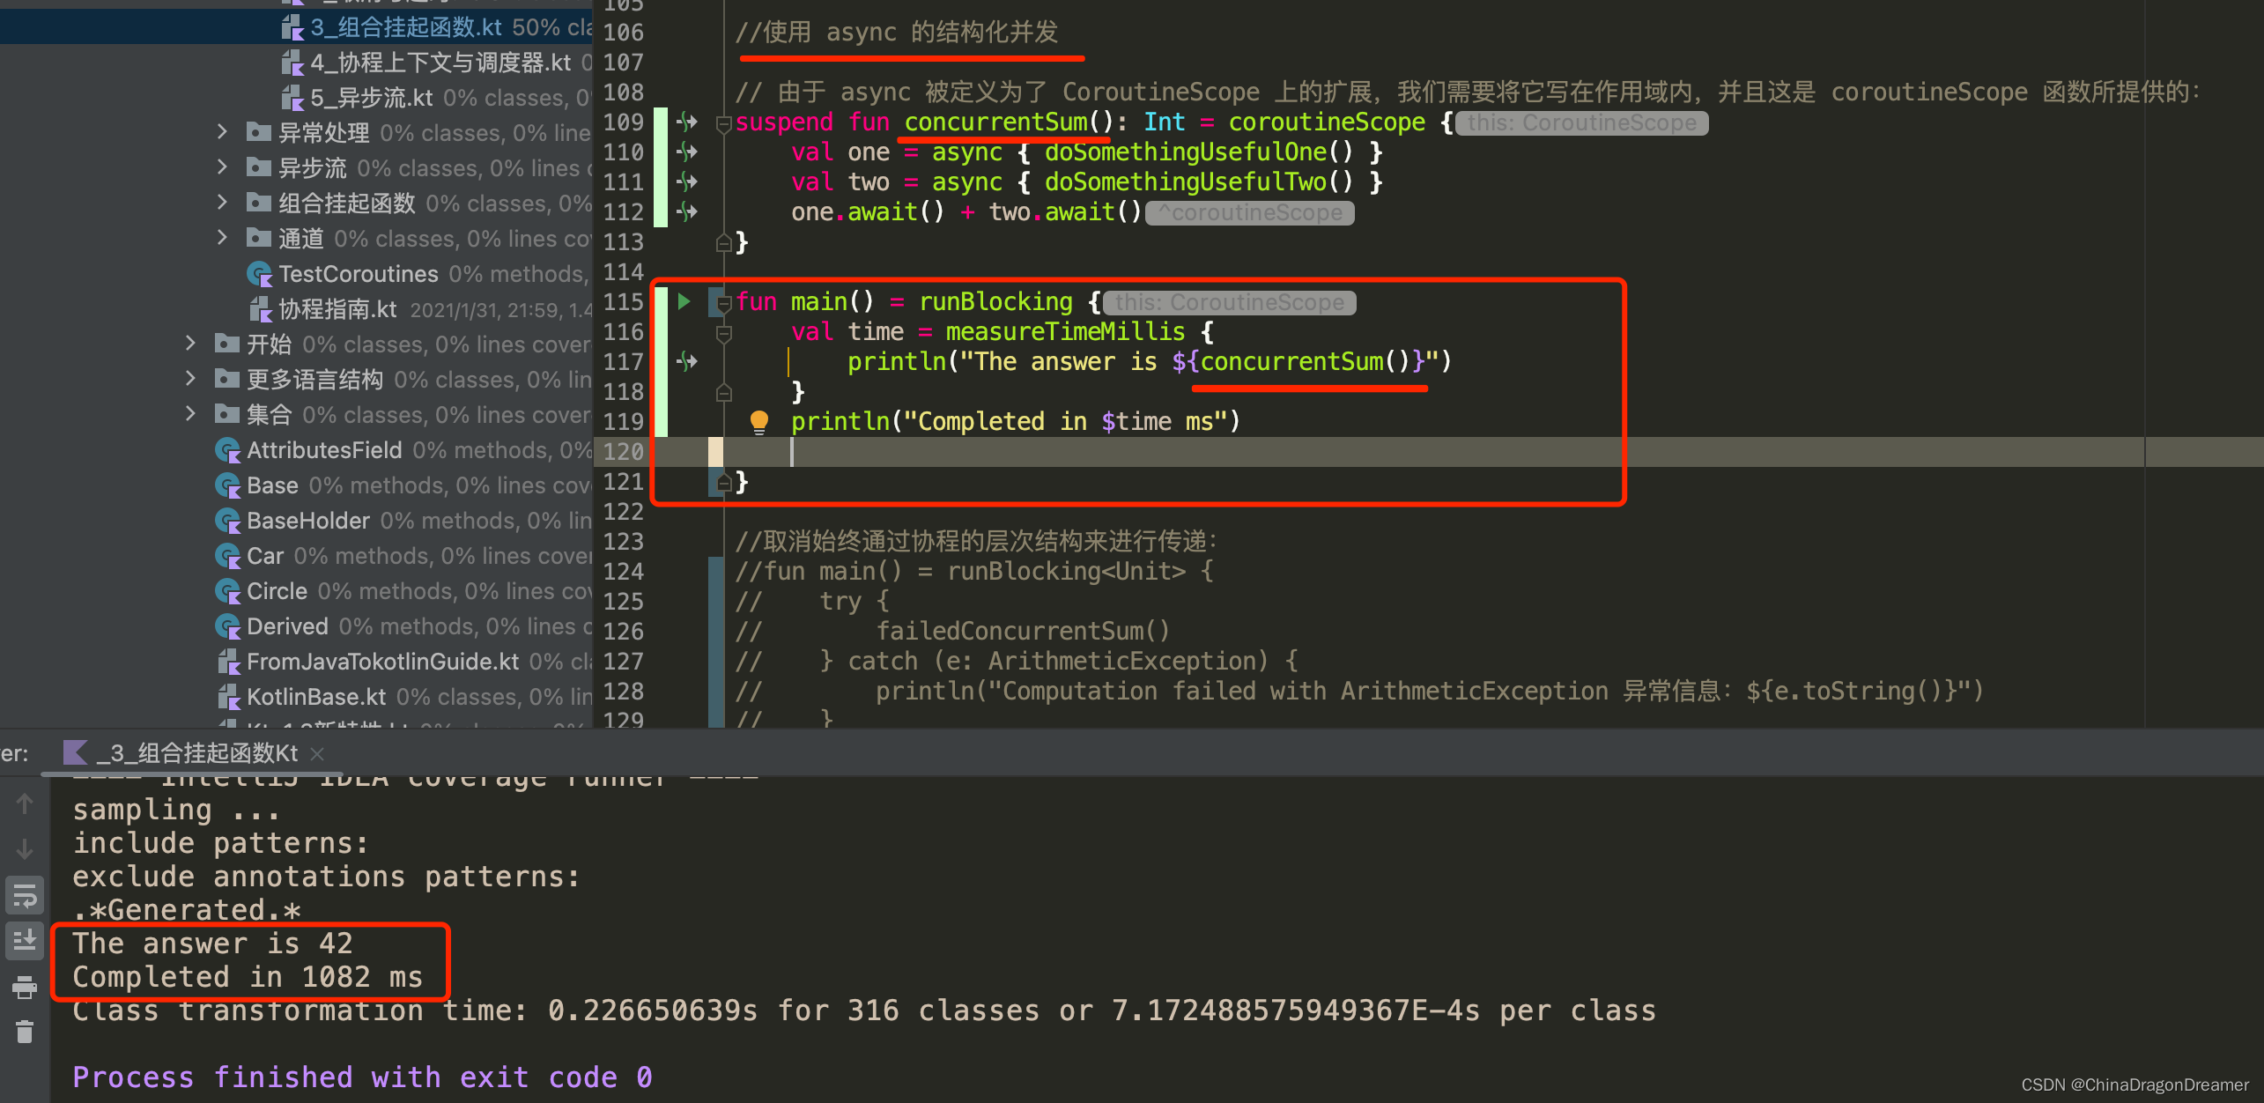Open 5_异步流.kt file in tree
Viewport: 2264px width, 1103px height.
pos(371,98)
